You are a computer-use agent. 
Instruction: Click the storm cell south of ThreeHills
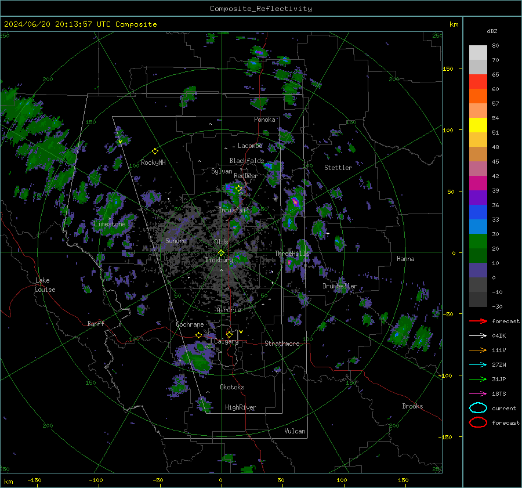(289, 262)
